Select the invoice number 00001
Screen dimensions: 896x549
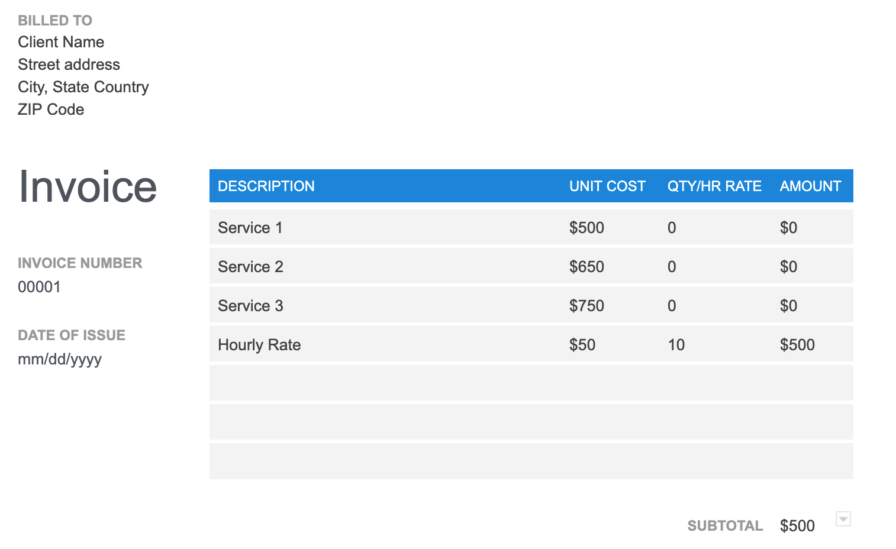(39, 287)
